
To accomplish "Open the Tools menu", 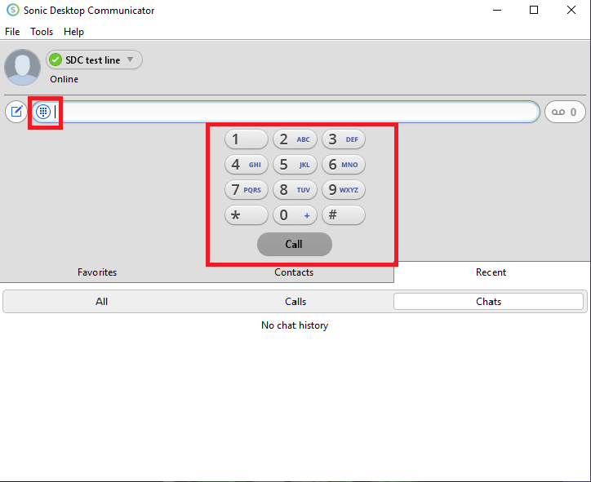I will coord(42,32).
